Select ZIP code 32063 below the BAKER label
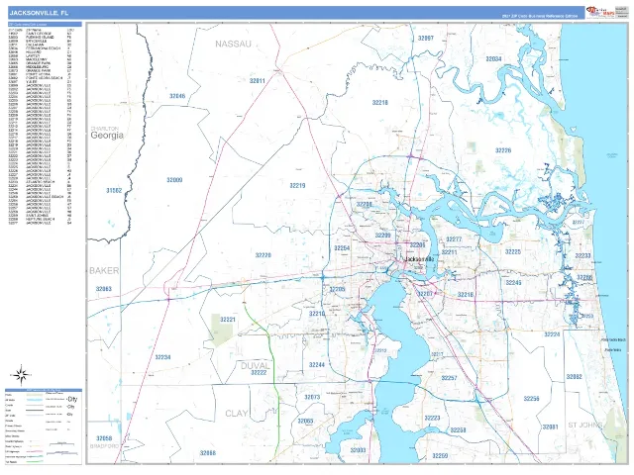Image resolution: width=634 pixels, height=475 pixels. click(x=103, y=289)
